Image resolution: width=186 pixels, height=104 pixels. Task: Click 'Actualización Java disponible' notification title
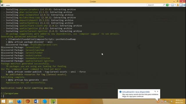click(x=136, y=92)
